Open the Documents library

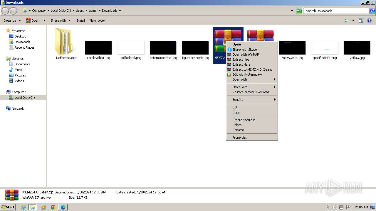[22, 64]
